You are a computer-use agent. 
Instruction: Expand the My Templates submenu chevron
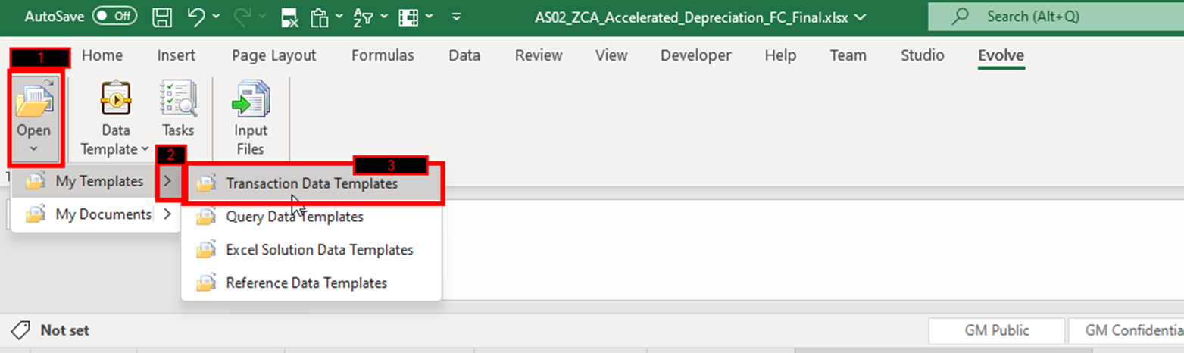[x=168, y=182]
